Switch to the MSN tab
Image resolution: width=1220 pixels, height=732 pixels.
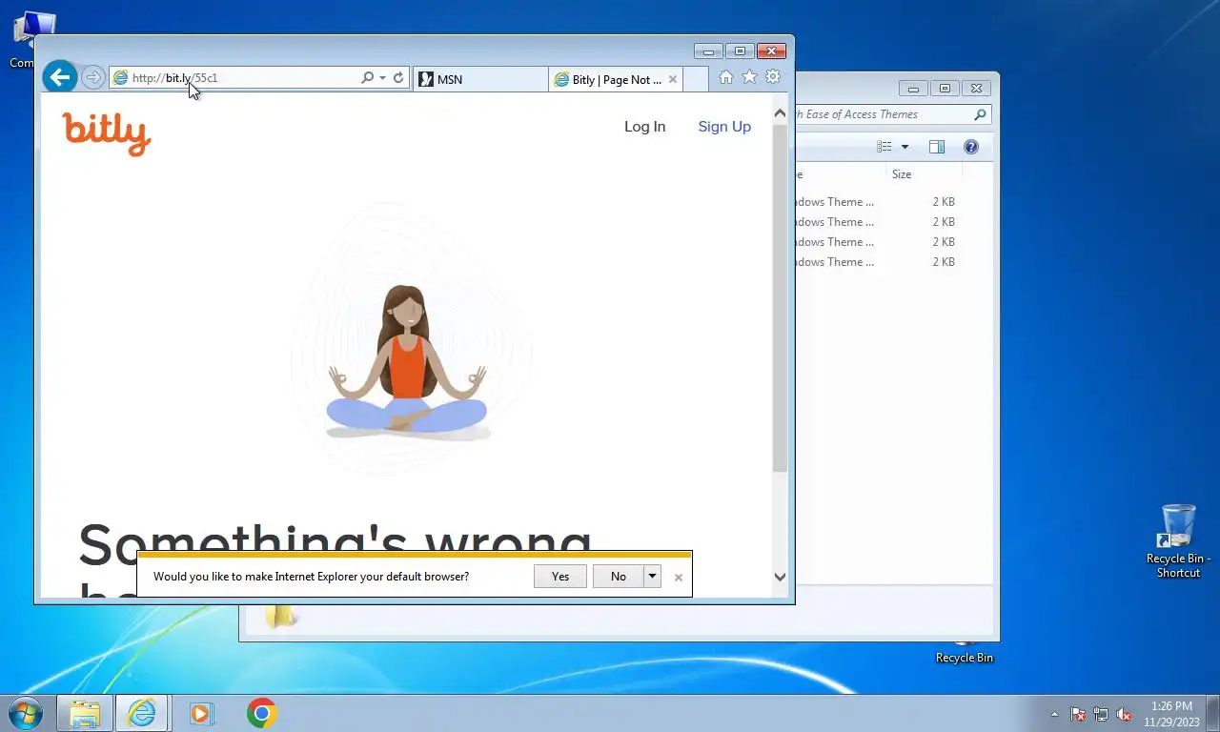pos(481,80)
